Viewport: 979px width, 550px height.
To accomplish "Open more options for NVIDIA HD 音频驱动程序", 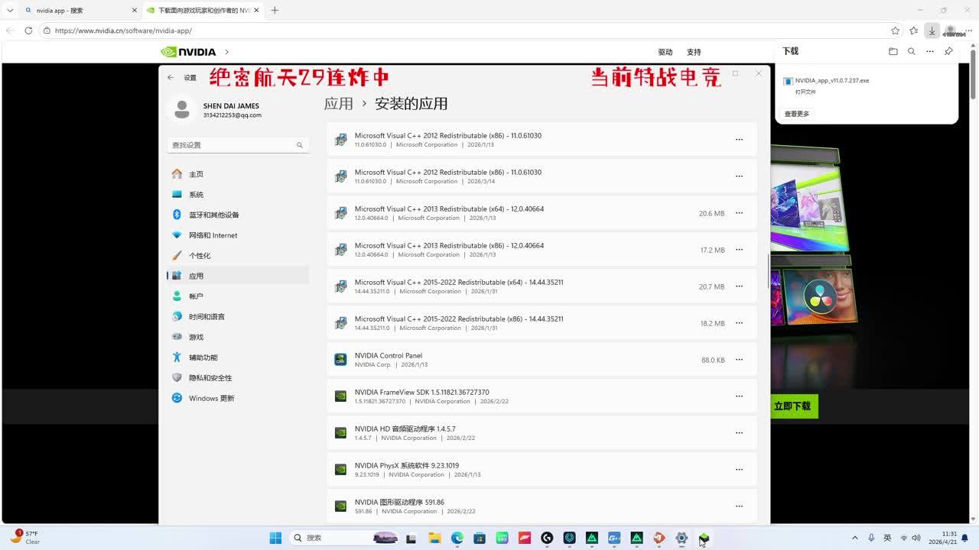I will click(x=739, y=433).
